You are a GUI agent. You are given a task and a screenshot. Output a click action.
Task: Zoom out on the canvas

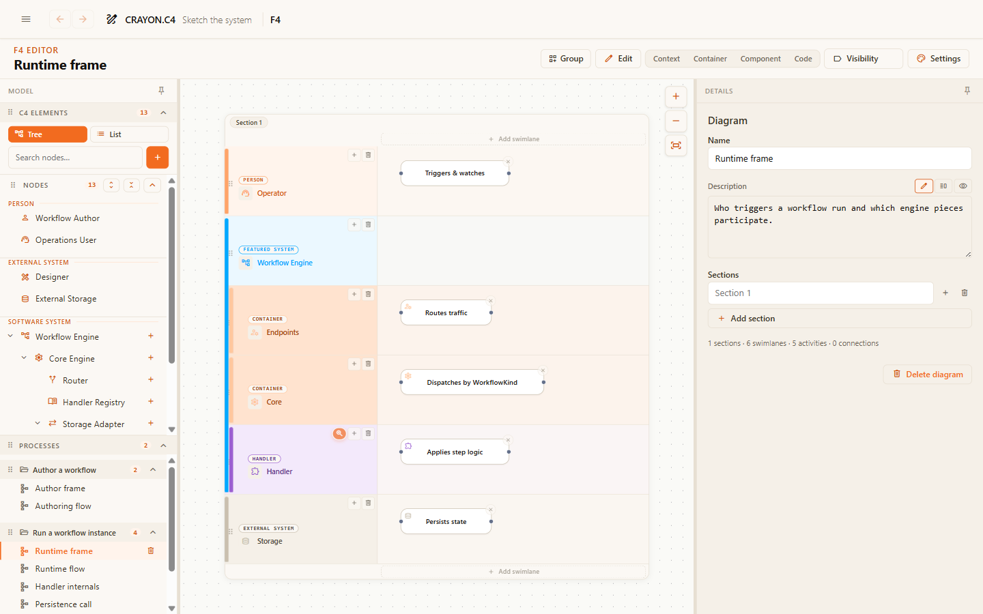(676, 121)
